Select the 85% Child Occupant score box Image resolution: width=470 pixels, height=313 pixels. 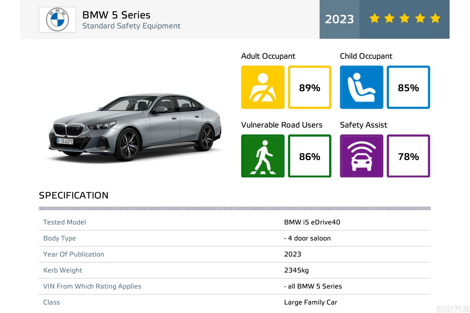[x=408, y=88]
